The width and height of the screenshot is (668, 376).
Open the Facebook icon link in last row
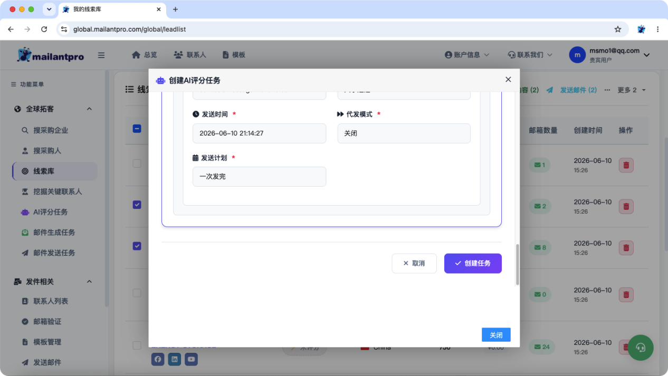point(158,359)
